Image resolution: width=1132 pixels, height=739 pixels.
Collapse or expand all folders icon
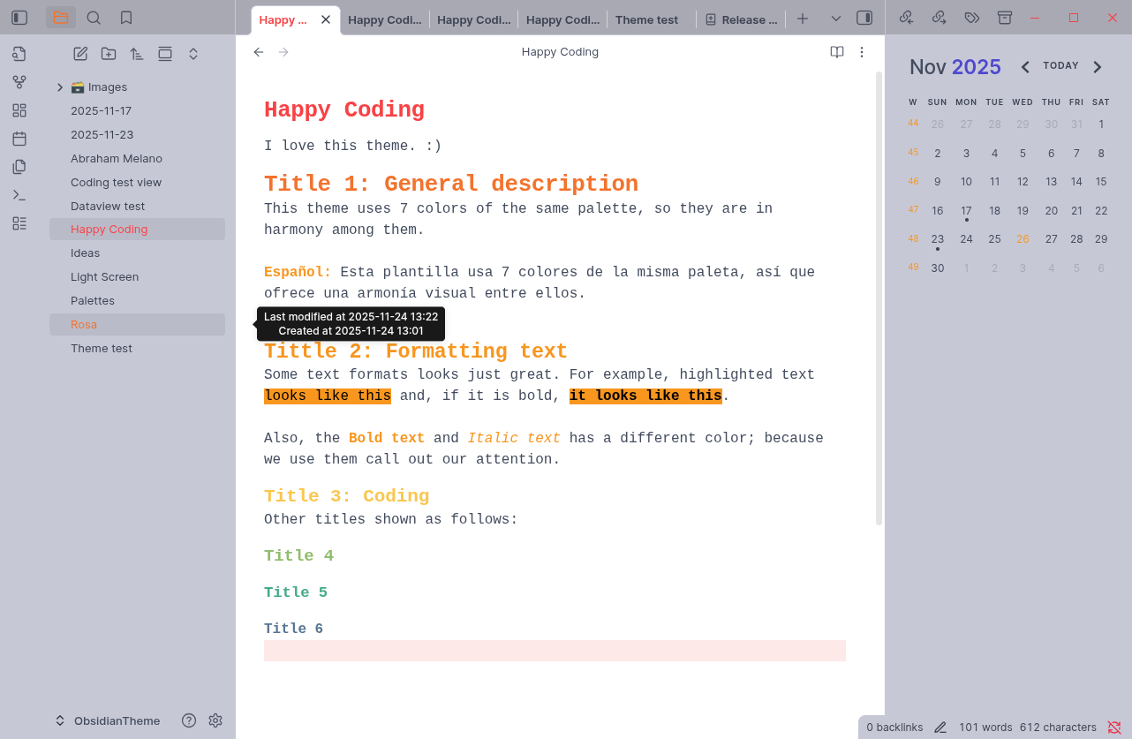tap(193, 54)
